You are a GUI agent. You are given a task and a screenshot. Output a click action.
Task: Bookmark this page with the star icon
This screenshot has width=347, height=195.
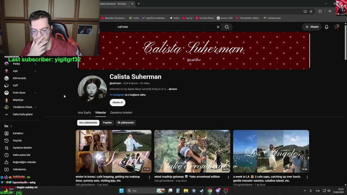coord(311,11)
